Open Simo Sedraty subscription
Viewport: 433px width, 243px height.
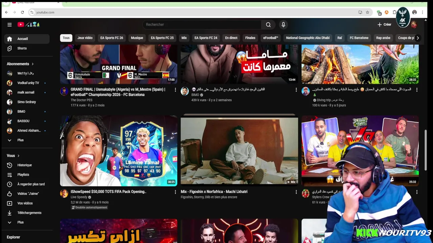coord(27,102)
